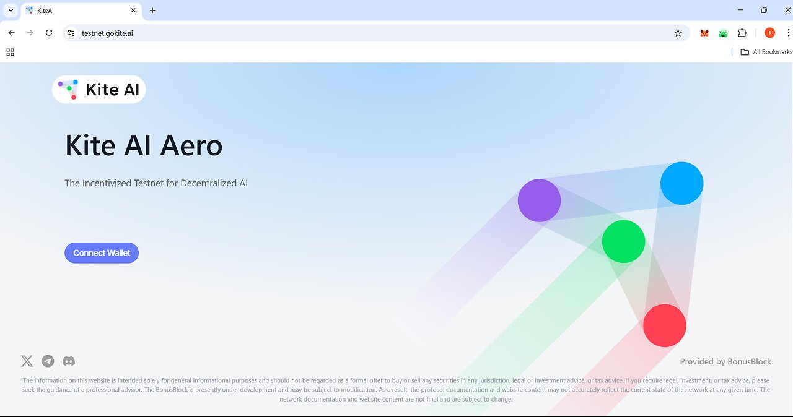Open the Chrome profile avatar
Screen dimensions: 793x417
pos(769,33)
